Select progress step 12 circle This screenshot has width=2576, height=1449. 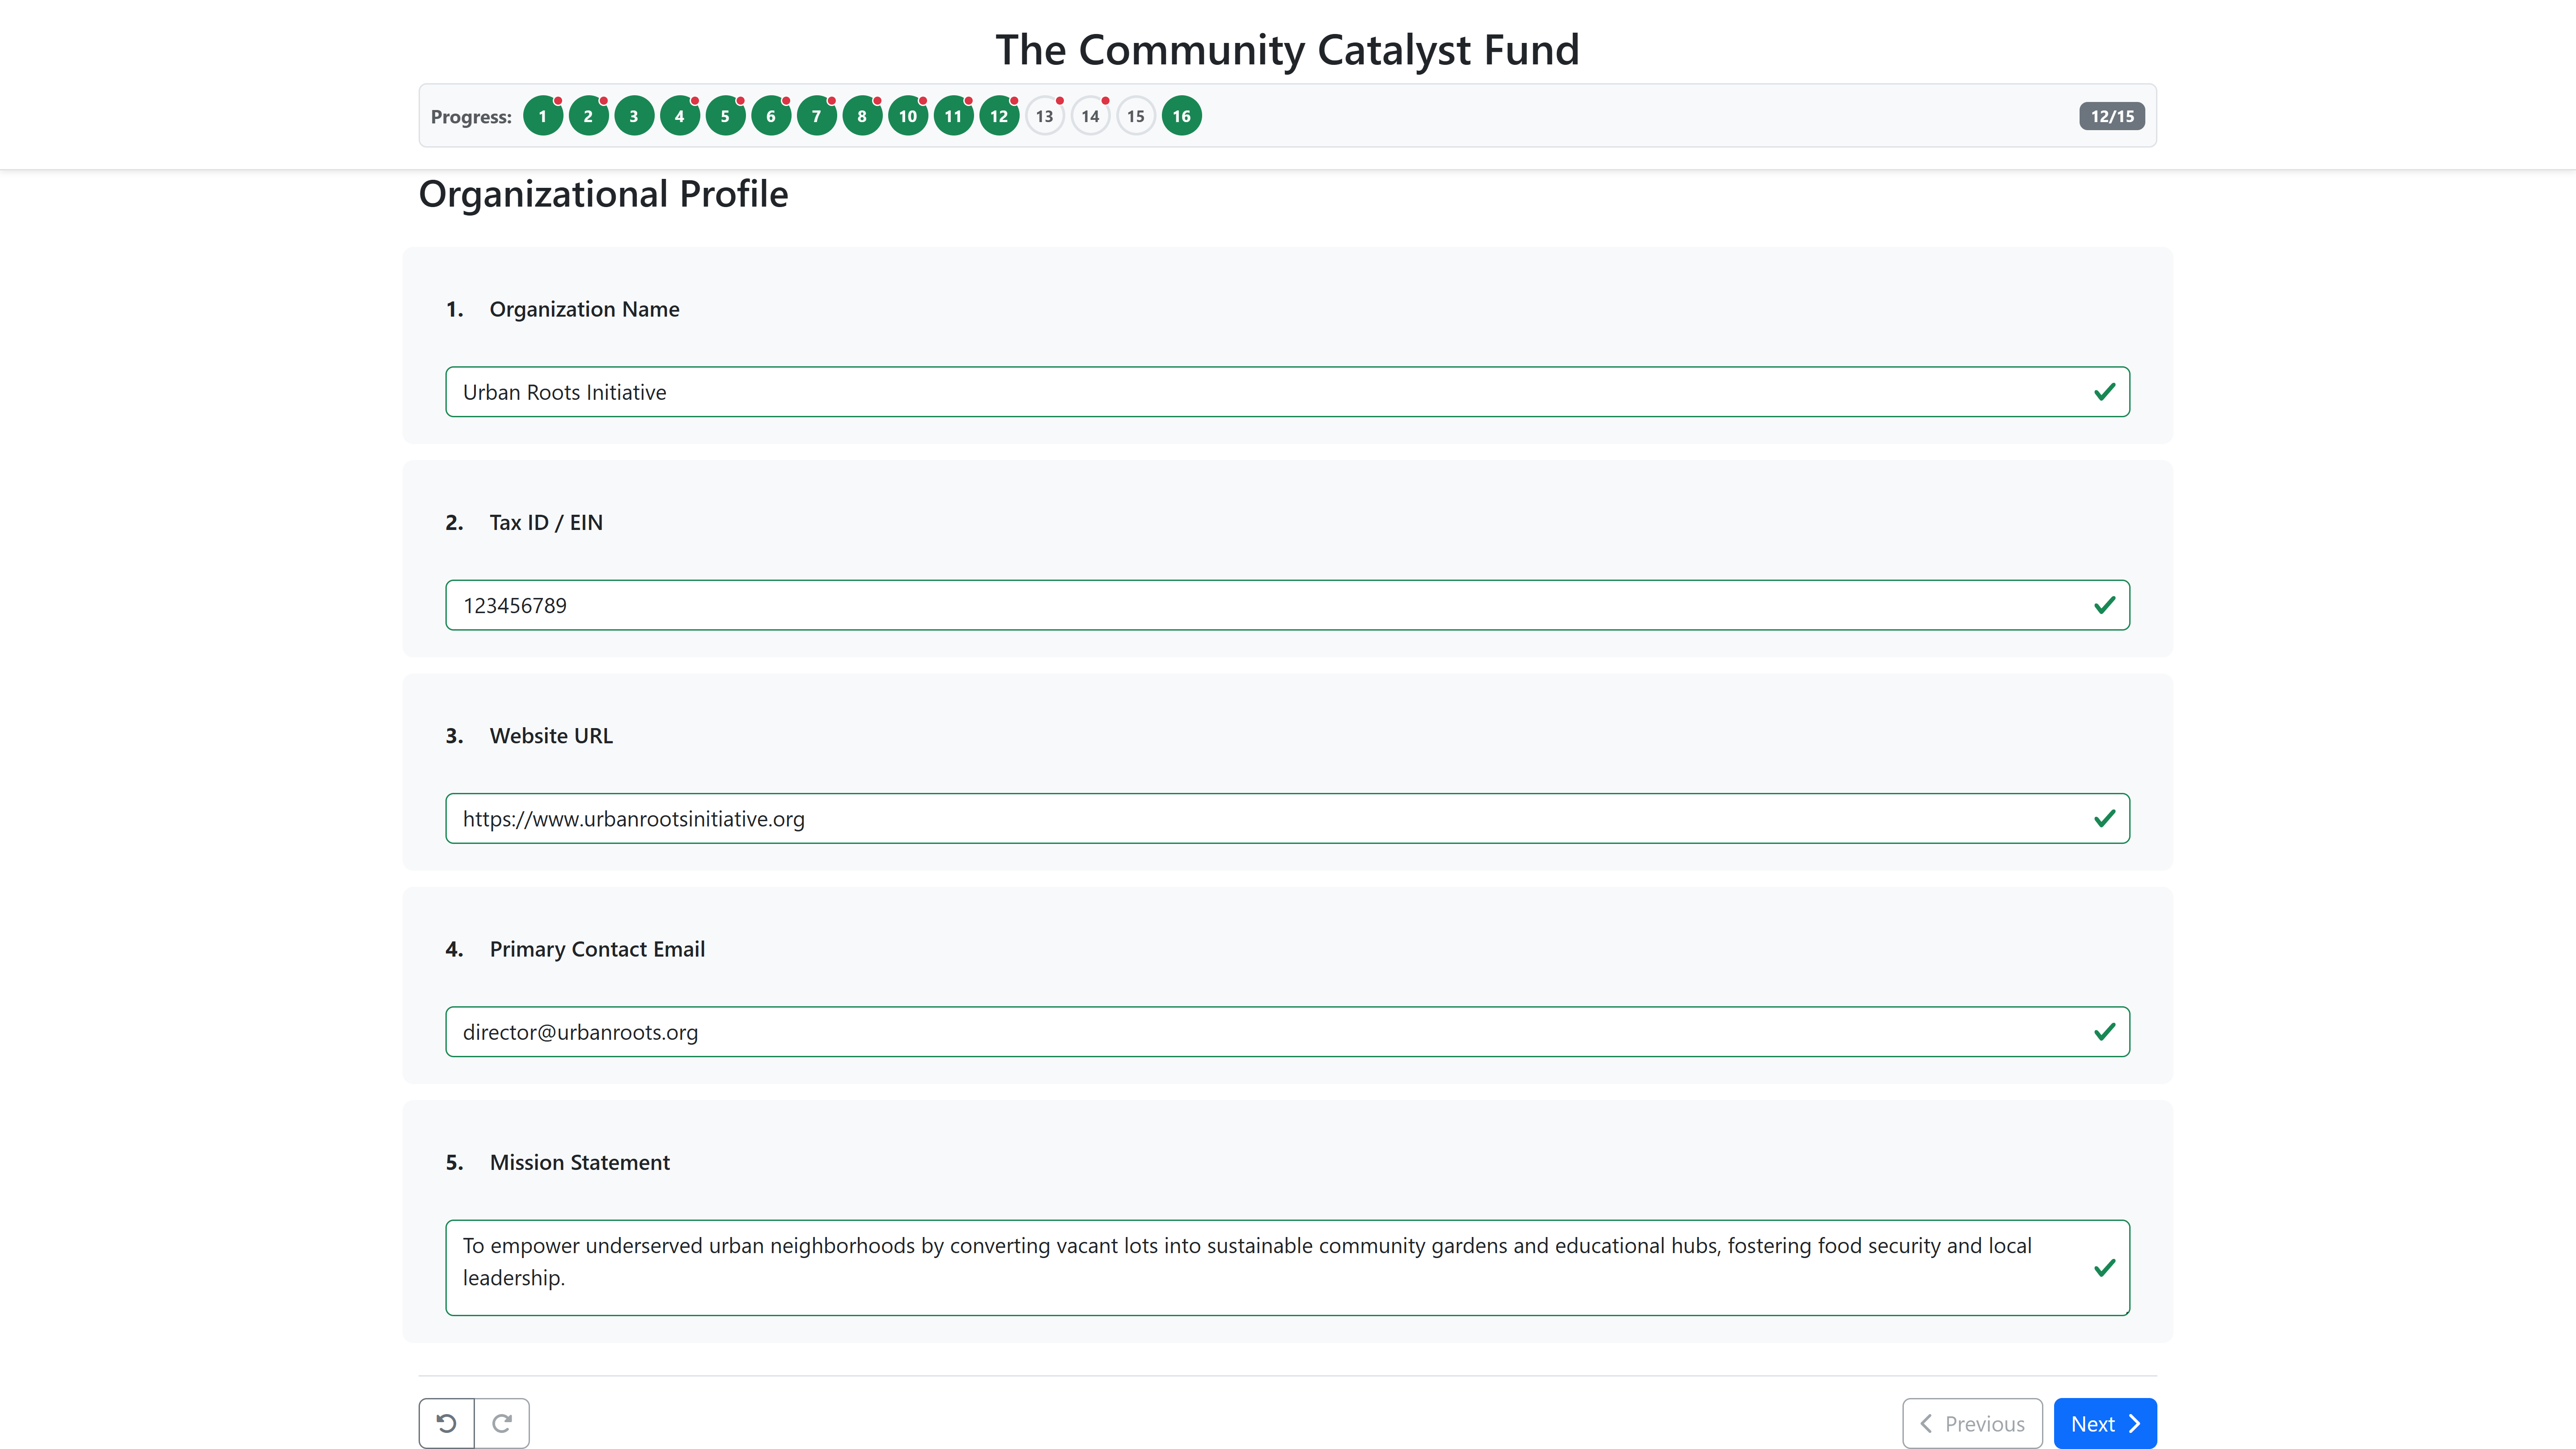pos(999,116)
